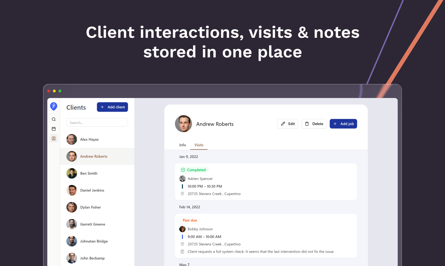
Task: Click the yellow minimize window dot
Action: (54, 91)
